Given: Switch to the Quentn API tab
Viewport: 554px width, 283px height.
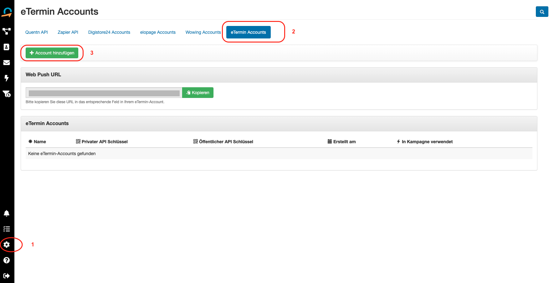Looking at the screenshot, I should click(x=37, y=32).
